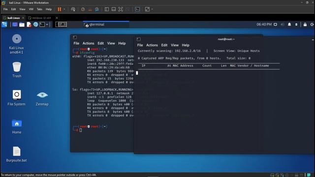The height and width of the screenshot is (177, 315).
Task: Open View menu in the ifconfig terminal
Action: pyautogui.click(x=111, y=43)
